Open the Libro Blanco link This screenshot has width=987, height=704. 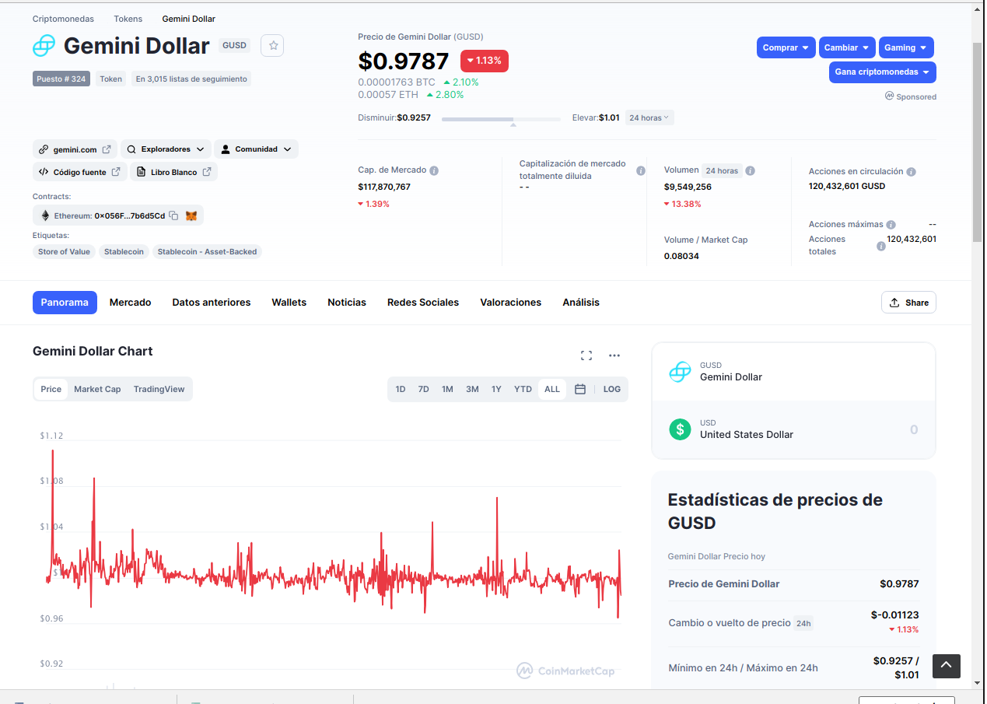coord(173,172)
